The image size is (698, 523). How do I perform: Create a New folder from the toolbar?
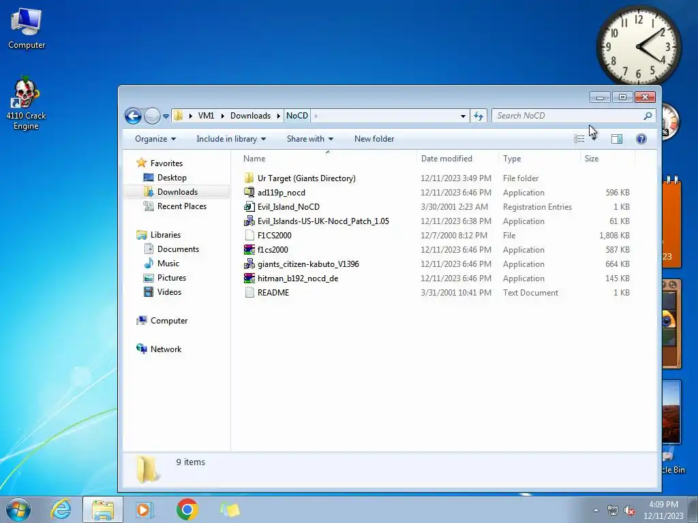[x=374, y=139]
